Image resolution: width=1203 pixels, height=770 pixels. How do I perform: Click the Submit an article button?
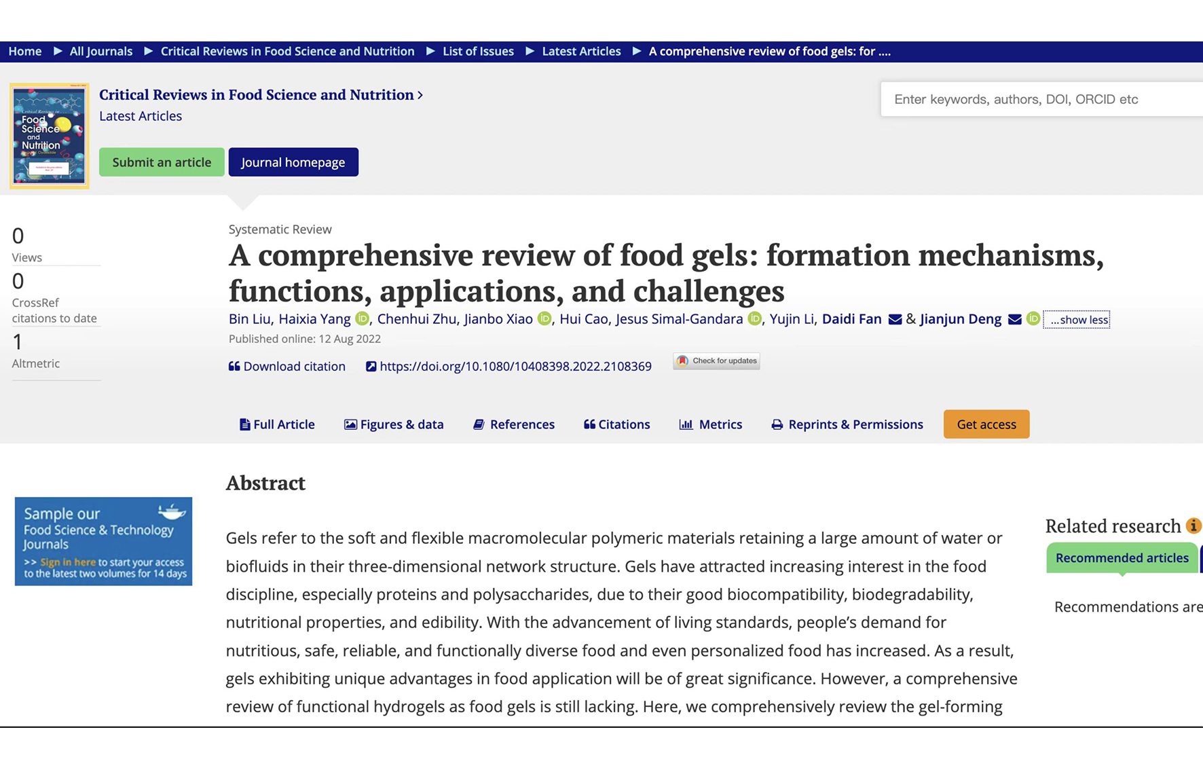pyautogui.click(x=162, y=162)
